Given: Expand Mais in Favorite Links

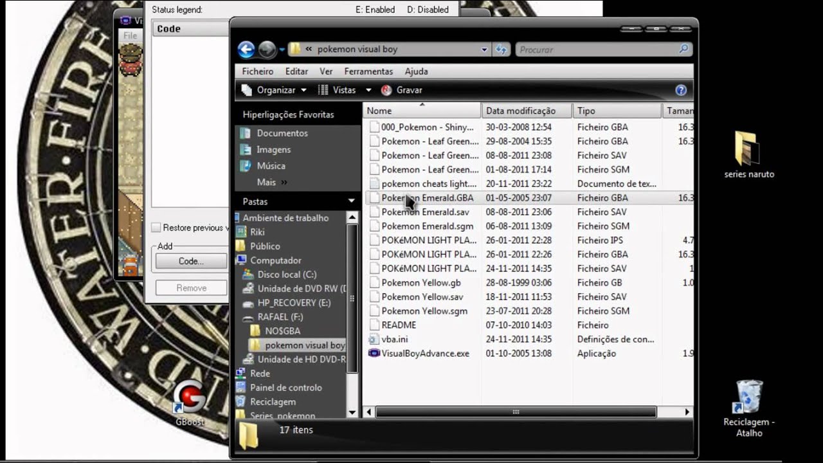Looking at the screenshot, I should [x=272, y=182].
